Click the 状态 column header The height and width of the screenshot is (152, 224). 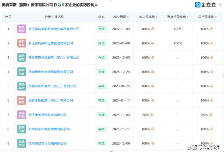click(x=102, y=17)
